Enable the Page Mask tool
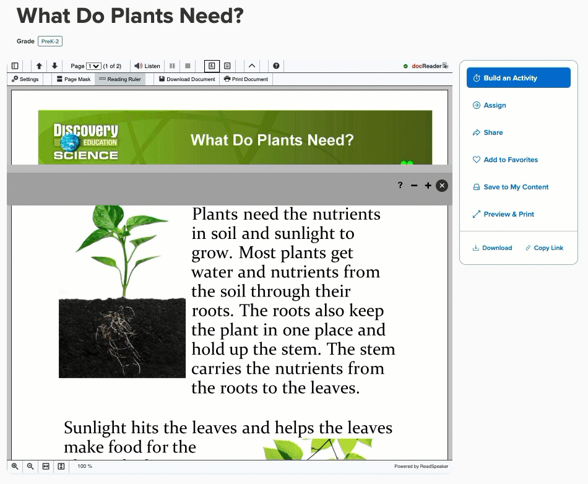Screen dimensions: 588x484 (74, 79)
